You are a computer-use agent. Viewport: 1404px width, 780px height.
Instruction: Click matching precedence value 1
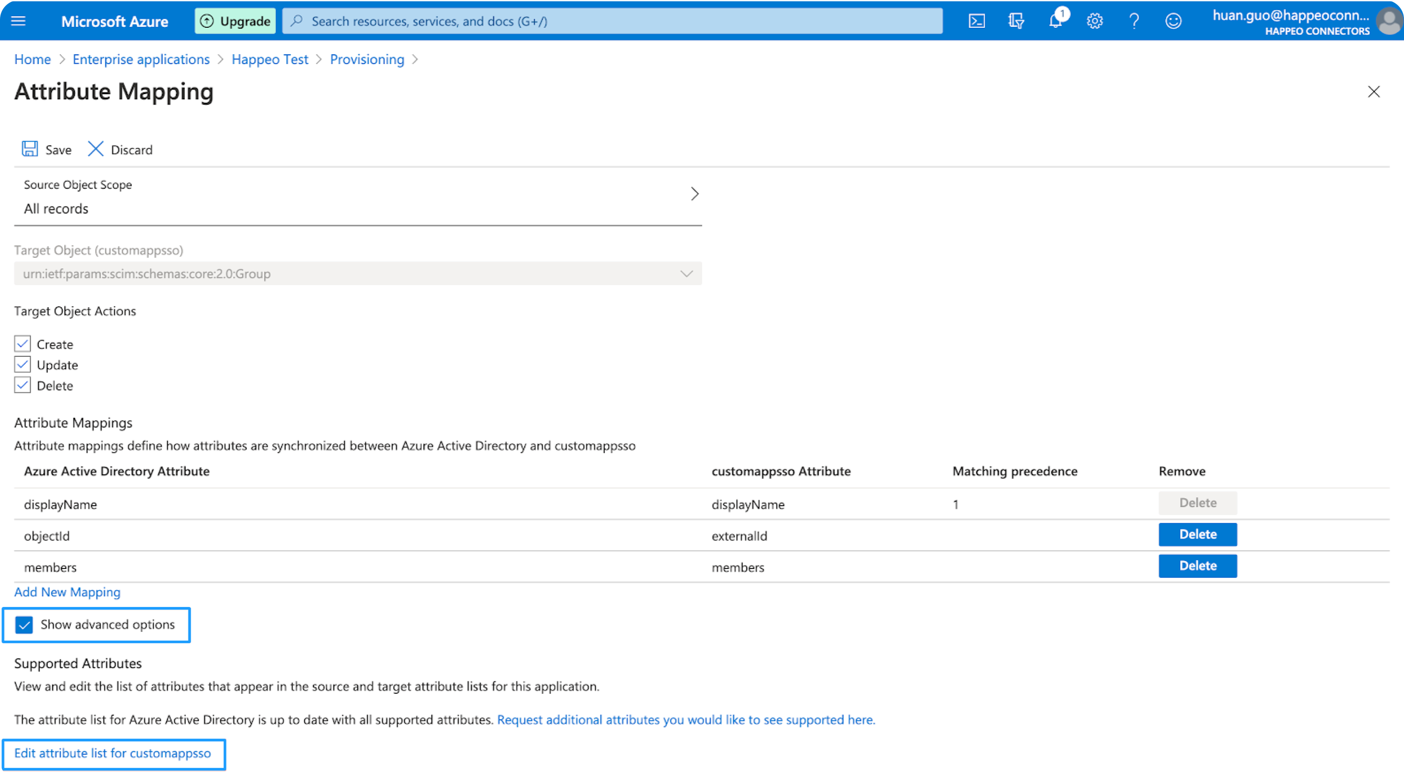click(955, 504)
